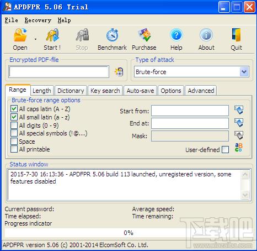Click the icon beside Start from field
The height and width of the screenshot is (251, 257).
(239, 110)
